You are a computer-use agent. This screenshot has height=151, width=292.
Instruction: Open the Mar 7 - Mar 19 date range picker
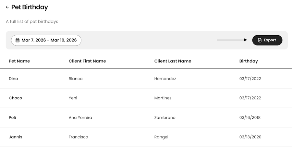click(46, 40)
